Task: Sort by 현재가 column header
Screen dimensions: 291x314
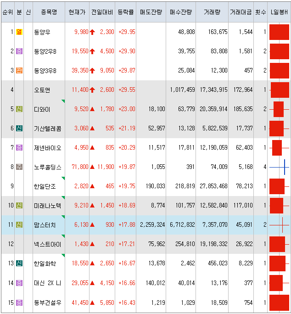Action: click(77, 12)
